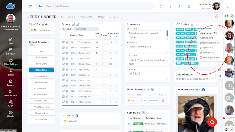Edit the 97110 order row
235x132 pixels.
tap(64, 42)
